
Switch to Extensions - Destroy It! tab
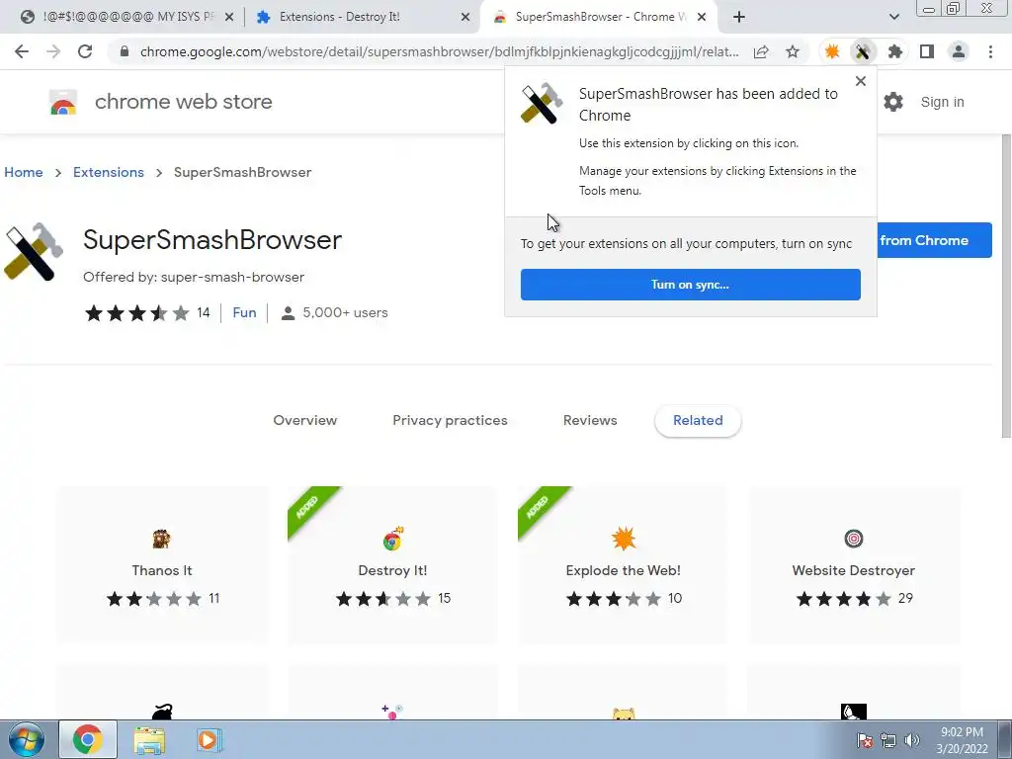(x=339, y=17)
